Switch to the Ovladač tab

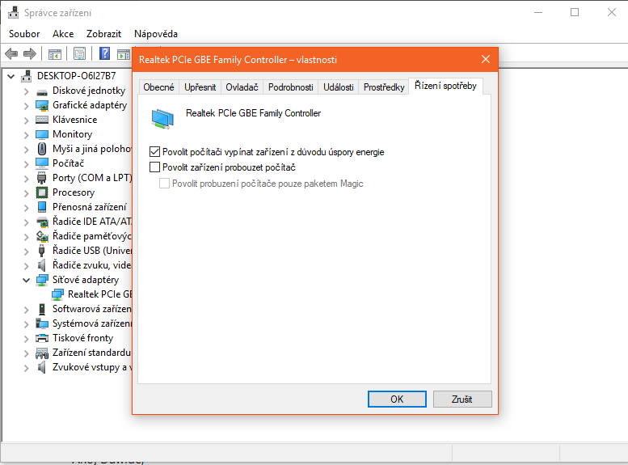point(242,87)
